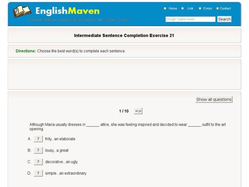Reveal the hint for answer D
Viewport: 249px width, 187px height.
[38, 173]
